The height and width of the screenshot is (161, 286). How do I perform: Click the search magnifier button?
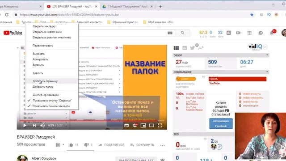[182, 33]
